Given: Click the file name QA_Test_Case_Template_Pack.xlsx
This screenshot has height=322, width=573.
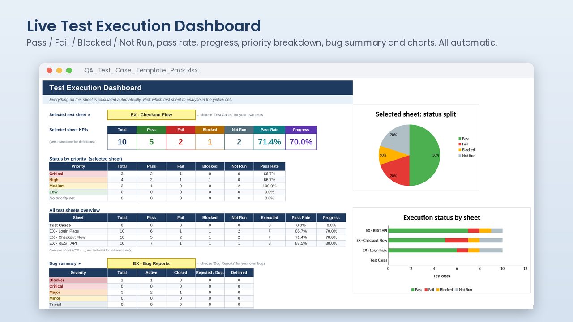Looking at the screenshot, I should pos(141,70).
